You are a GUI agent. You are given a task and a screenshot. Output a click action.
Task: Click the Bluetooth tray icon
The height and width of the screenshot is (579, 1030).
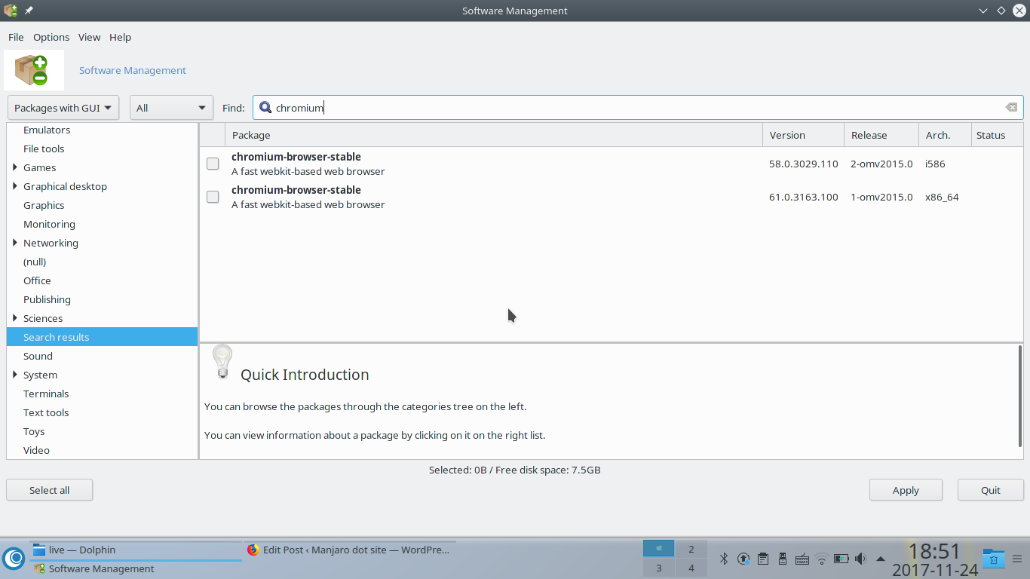(723, 559)
